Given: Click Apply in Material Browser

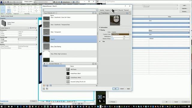Looking at the screenshot, I should coord(128,89).
